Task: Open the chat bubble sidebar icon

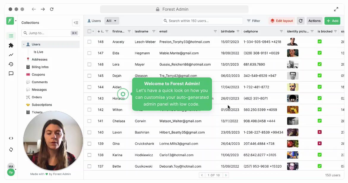Action: tap(11, 73)
